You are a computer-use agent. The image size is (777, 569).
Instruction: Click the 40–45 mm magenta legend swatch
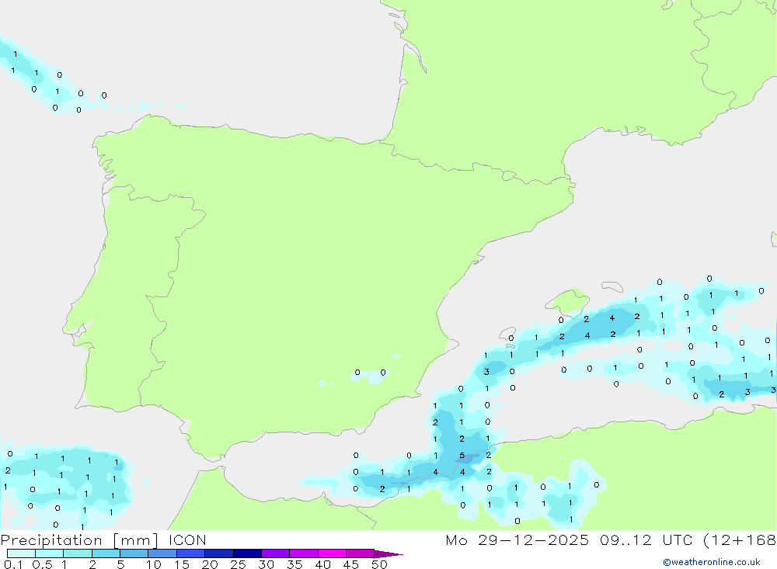coord(332,553)
